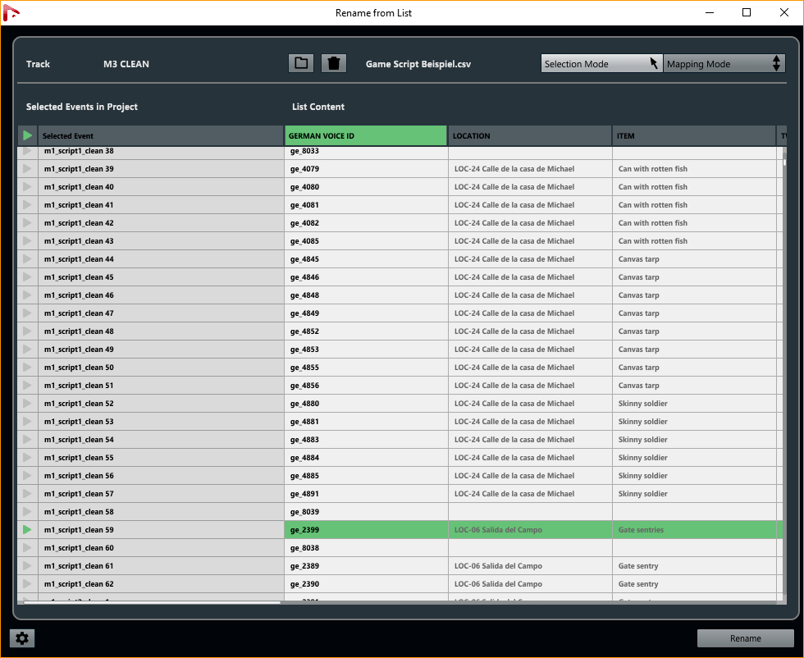
Task: Select list cell ge_2399
Action: click(366, 530)
